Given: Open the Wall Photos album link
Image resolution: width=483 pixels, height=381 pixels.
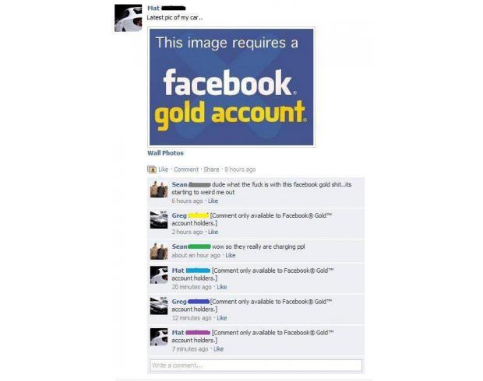Looking at the screenshot, I should click(165, 153).
